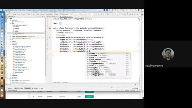Image resolution: width=192 pixels, height=108 pixels.
Task: Click the autocomplete popup scrollbar
Action: click(130, 56)
